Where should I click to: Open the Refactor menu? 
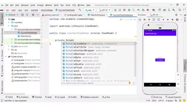(49, 5)
